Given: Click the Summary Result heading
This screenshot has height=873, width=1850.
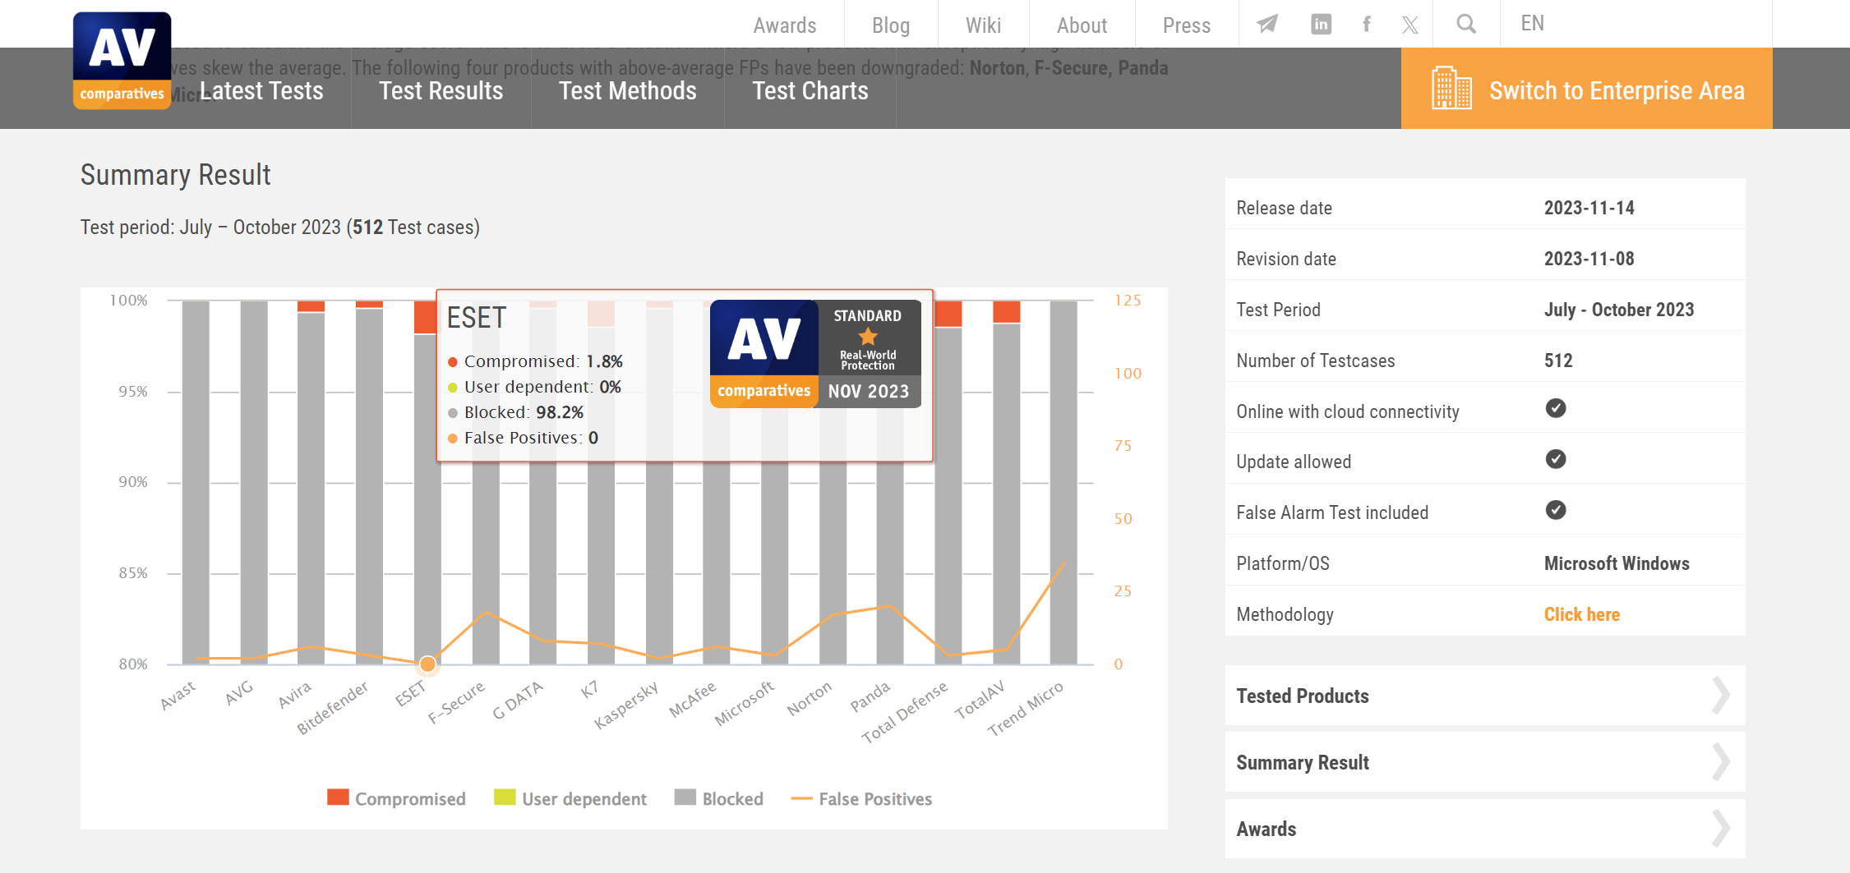Looking at the screenshot, I should [x=175, y=175].
